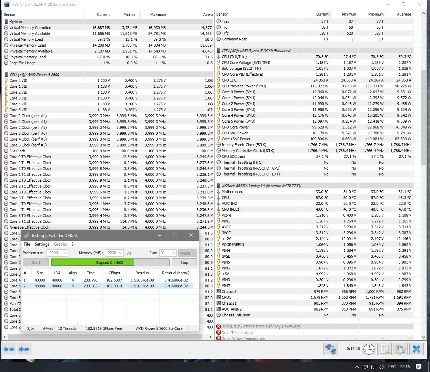
Task: Click the right pane vertical scrollbar down arrow
Action: 424,337
